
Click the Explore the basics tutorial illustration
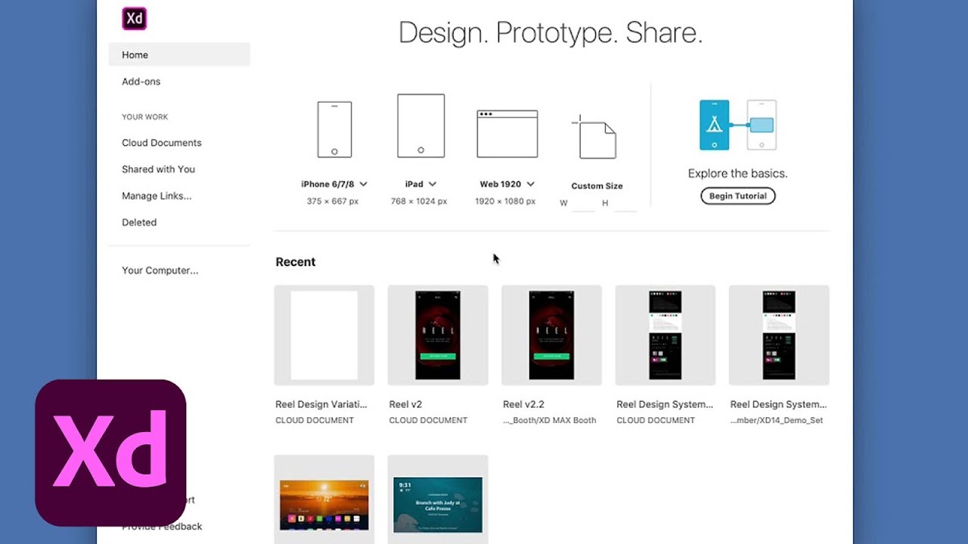(737, 125)
